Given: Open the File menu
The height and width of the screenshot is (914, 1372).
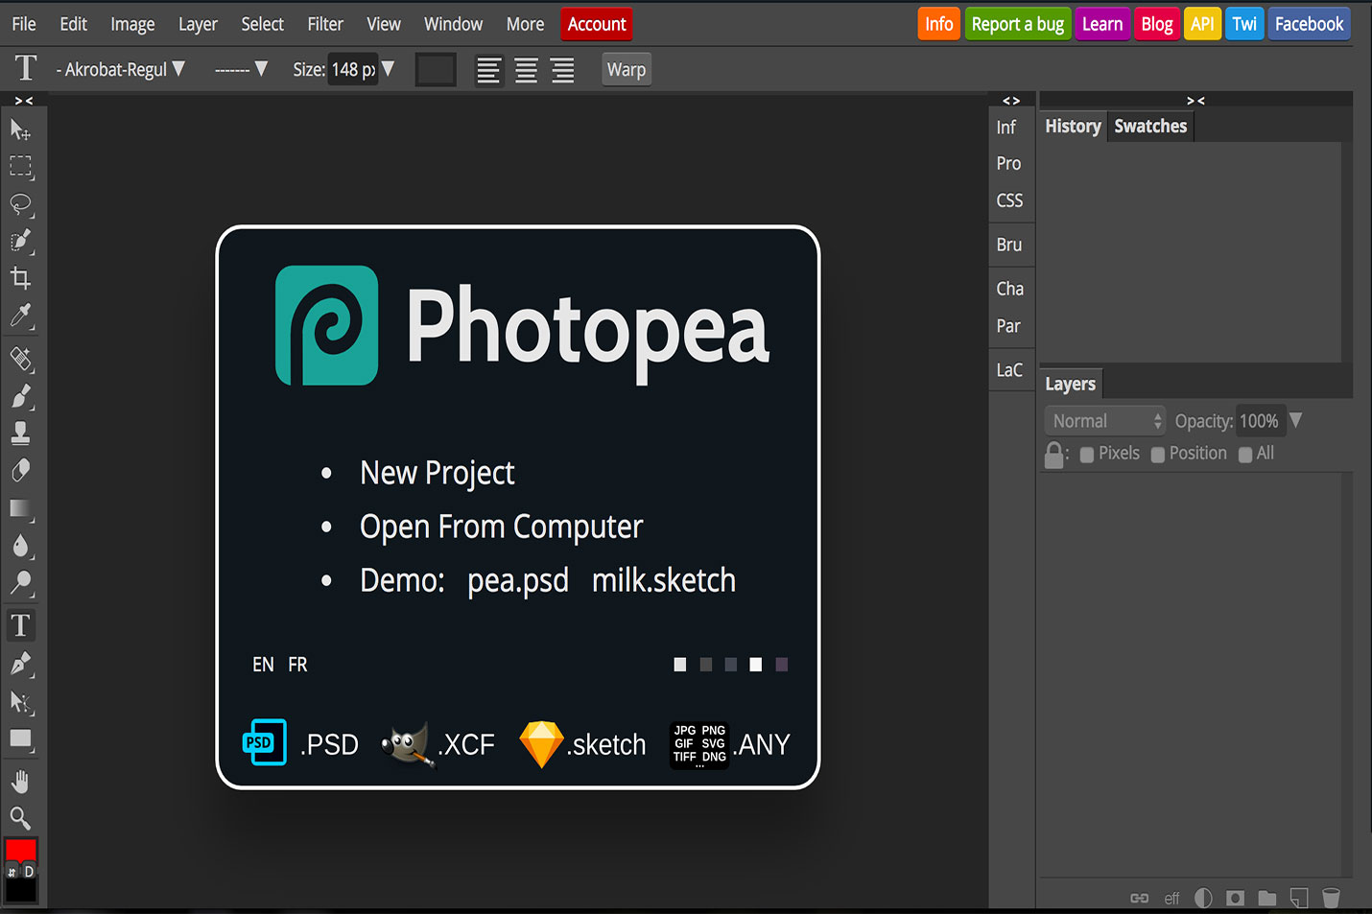Looking at the screenshot, I should click(24, 24).
